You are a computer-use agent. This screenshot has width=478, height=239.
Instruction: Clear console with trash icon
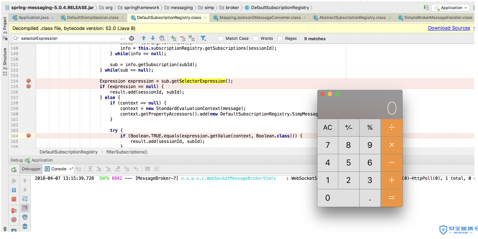25,226
